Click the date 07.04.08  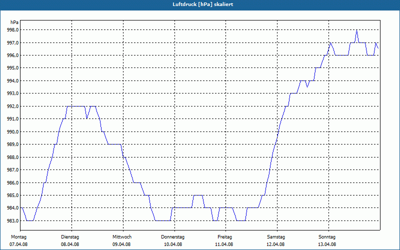point(18,244)
